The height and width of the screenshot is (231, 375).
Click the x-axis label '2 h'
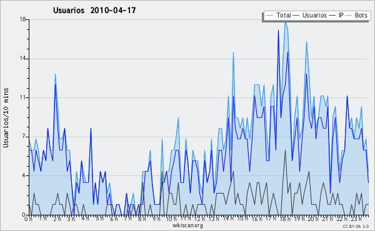pos(57,219)
